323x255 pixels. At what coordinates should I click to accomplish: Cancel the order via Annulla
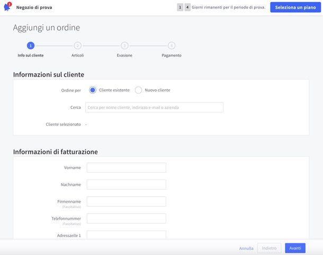[246, 248]
